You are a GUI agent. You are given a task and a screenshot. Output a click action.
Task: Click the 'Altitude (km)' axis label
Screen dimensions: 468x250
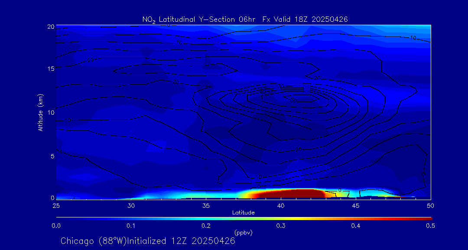point(41,112)
